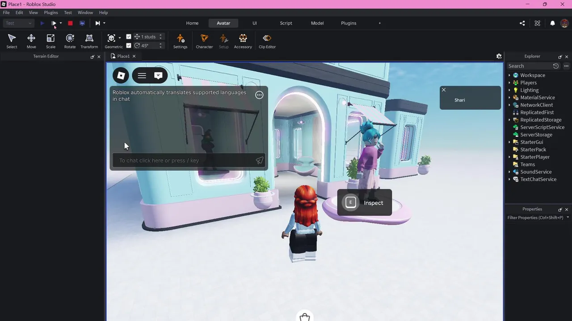Click the blue Play button
The height and width of the screenshot is (321, 572).
click(42, 23)
